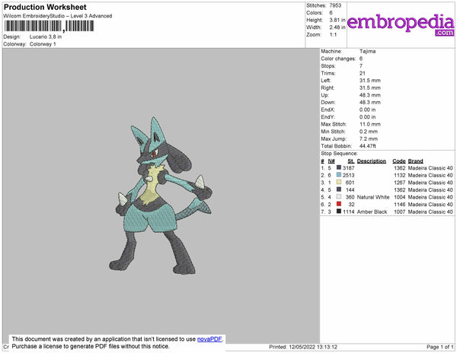
Task: Select the red swatch code 1146
Action: 339,205
